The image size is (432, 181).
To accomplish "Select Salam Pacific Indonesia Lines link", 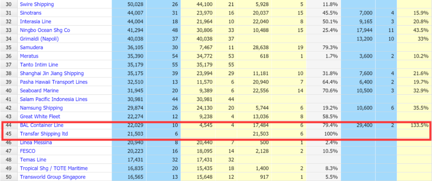I will [x=54, y=99].
